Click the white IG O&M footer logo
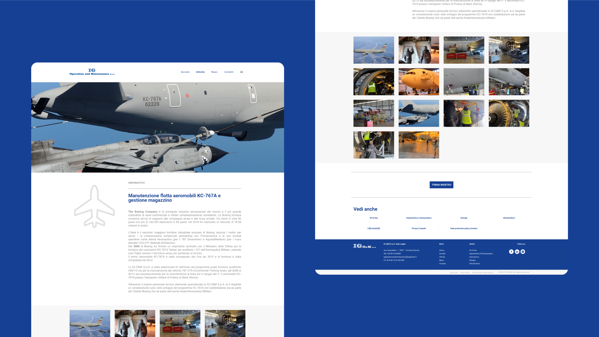This screenshot has width=599, height=337. [365, 246]
